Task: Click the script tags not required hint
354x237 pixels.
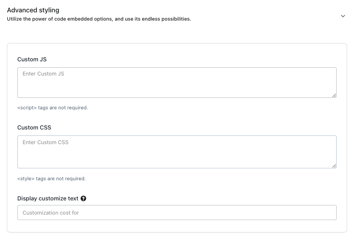Action: [53, 108]
